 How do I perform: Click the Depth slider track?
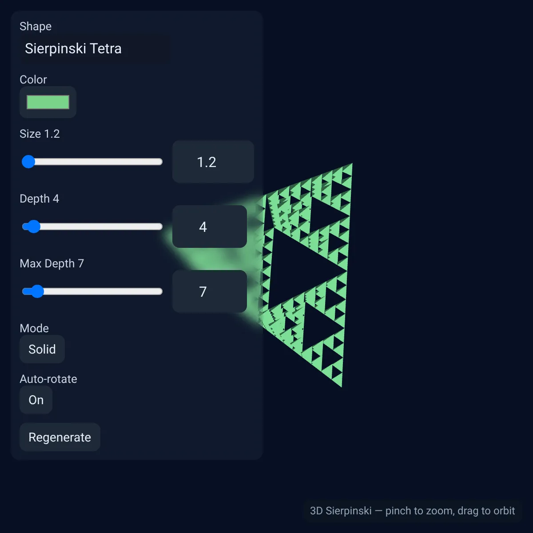click(92, 227)
